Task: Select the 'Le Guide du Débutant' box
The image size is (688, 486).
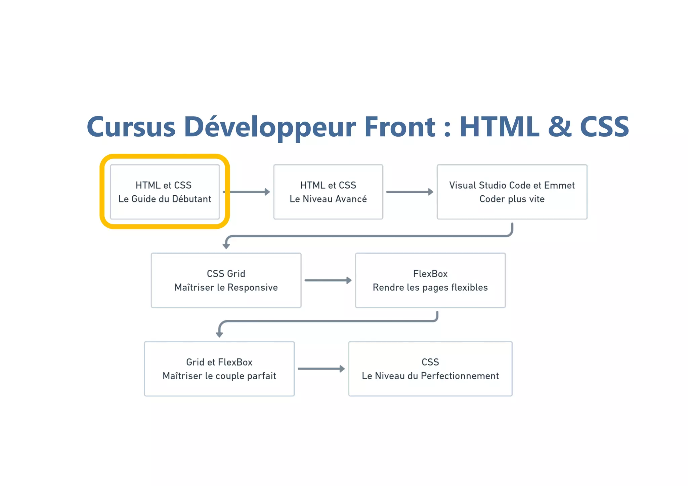Action: coord(165,192)
